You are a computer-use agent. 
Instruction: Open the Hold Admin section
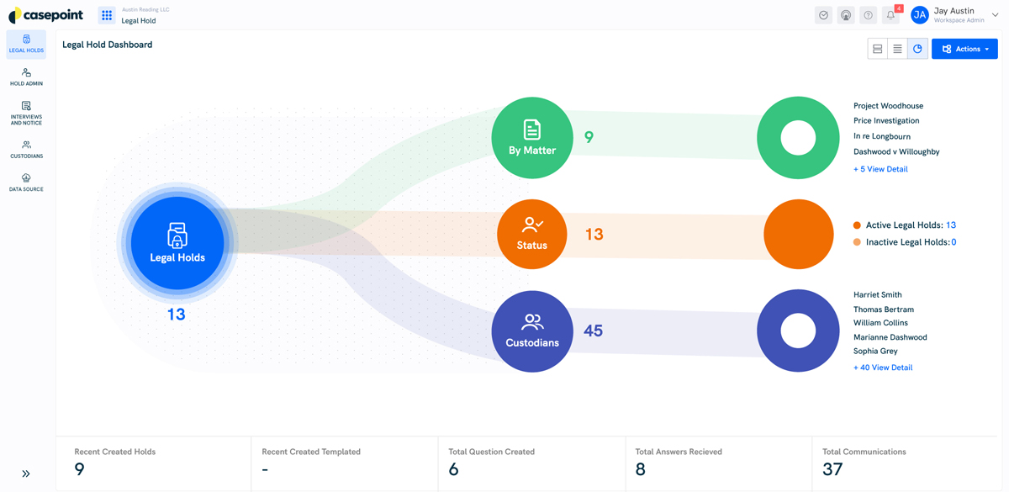point(26,77)
